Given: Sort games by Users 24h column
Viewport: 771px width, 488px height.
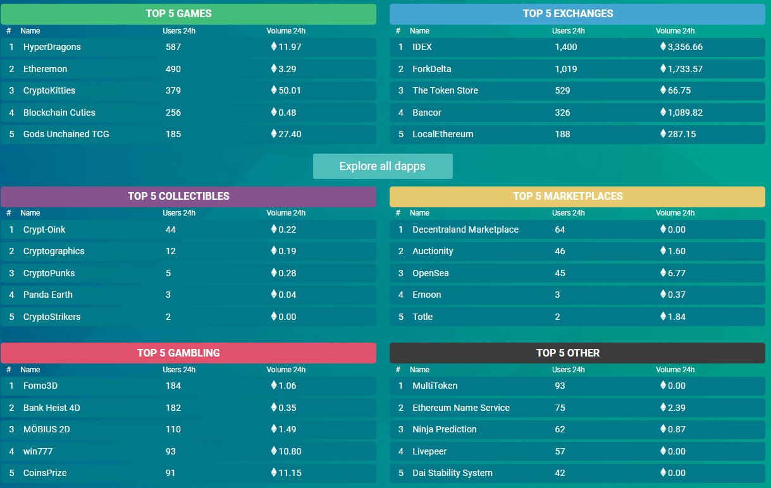Looking at the screenshot, I should click(x=179, y=31).
